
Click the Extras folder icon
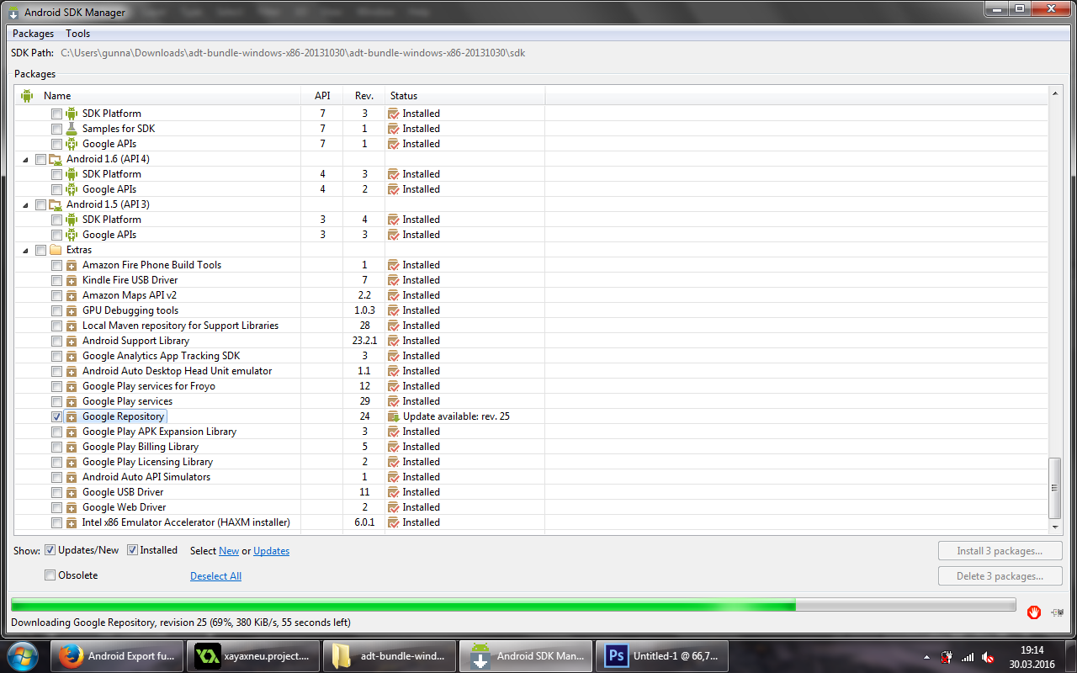tap(56, 250)
